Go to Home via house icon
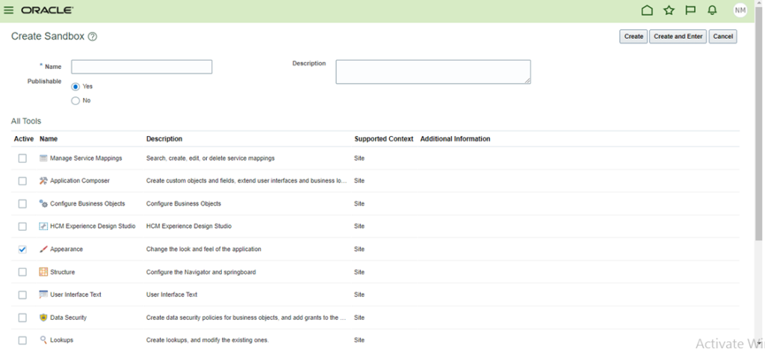This screenshot has width=765, height=349. pyautogui.click(x=647, y=10)
